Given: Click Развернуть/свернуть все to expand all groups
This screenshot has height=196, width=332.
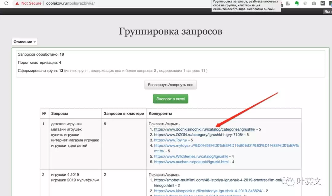Looking at the screenshot, I should [170, 85].
